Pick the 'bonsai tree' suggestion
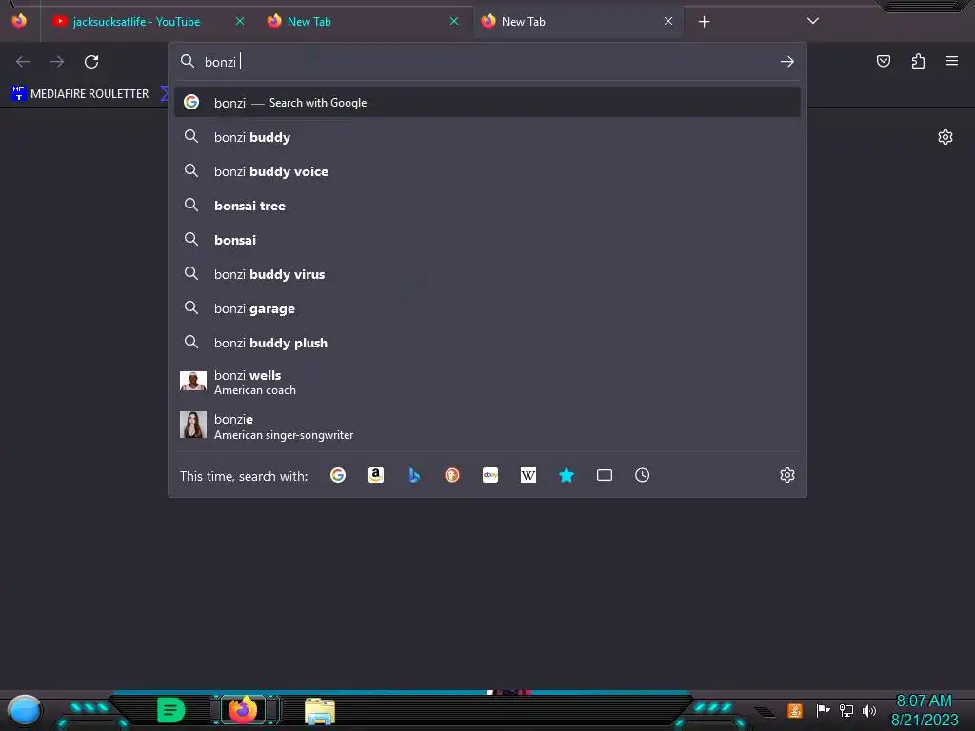The image size is (975, 731). click(x=487, y=206)
